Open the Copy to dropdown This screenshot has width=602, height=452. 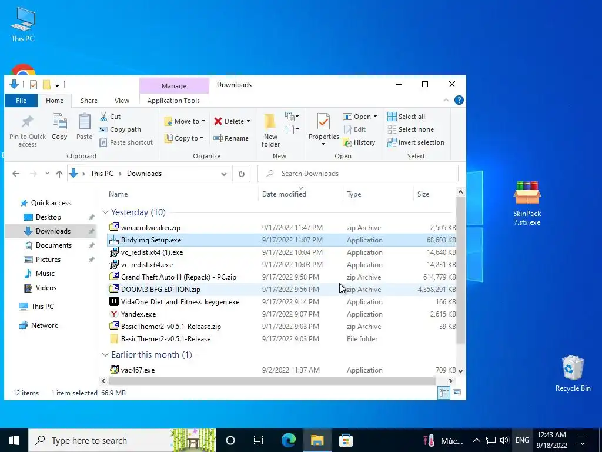click(184, 138)
